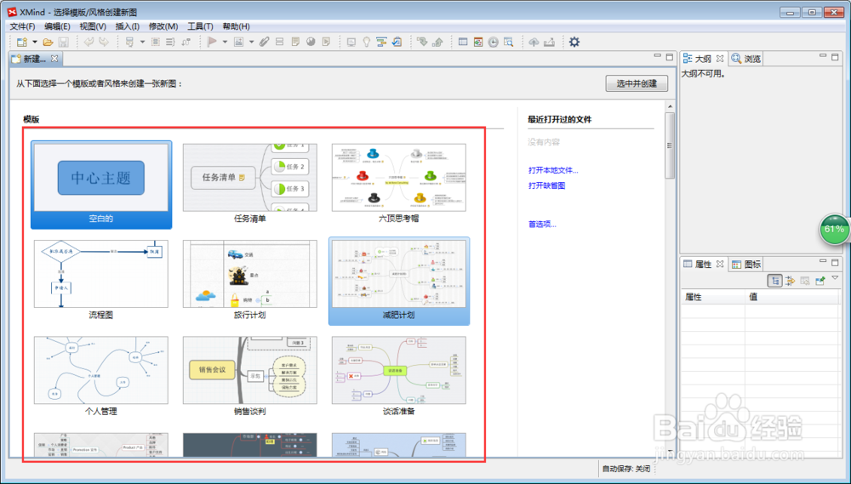Viewport: 851px width, 484px height.
Task: Click the Presentation monitor toolbar icon
Action: 351,42
